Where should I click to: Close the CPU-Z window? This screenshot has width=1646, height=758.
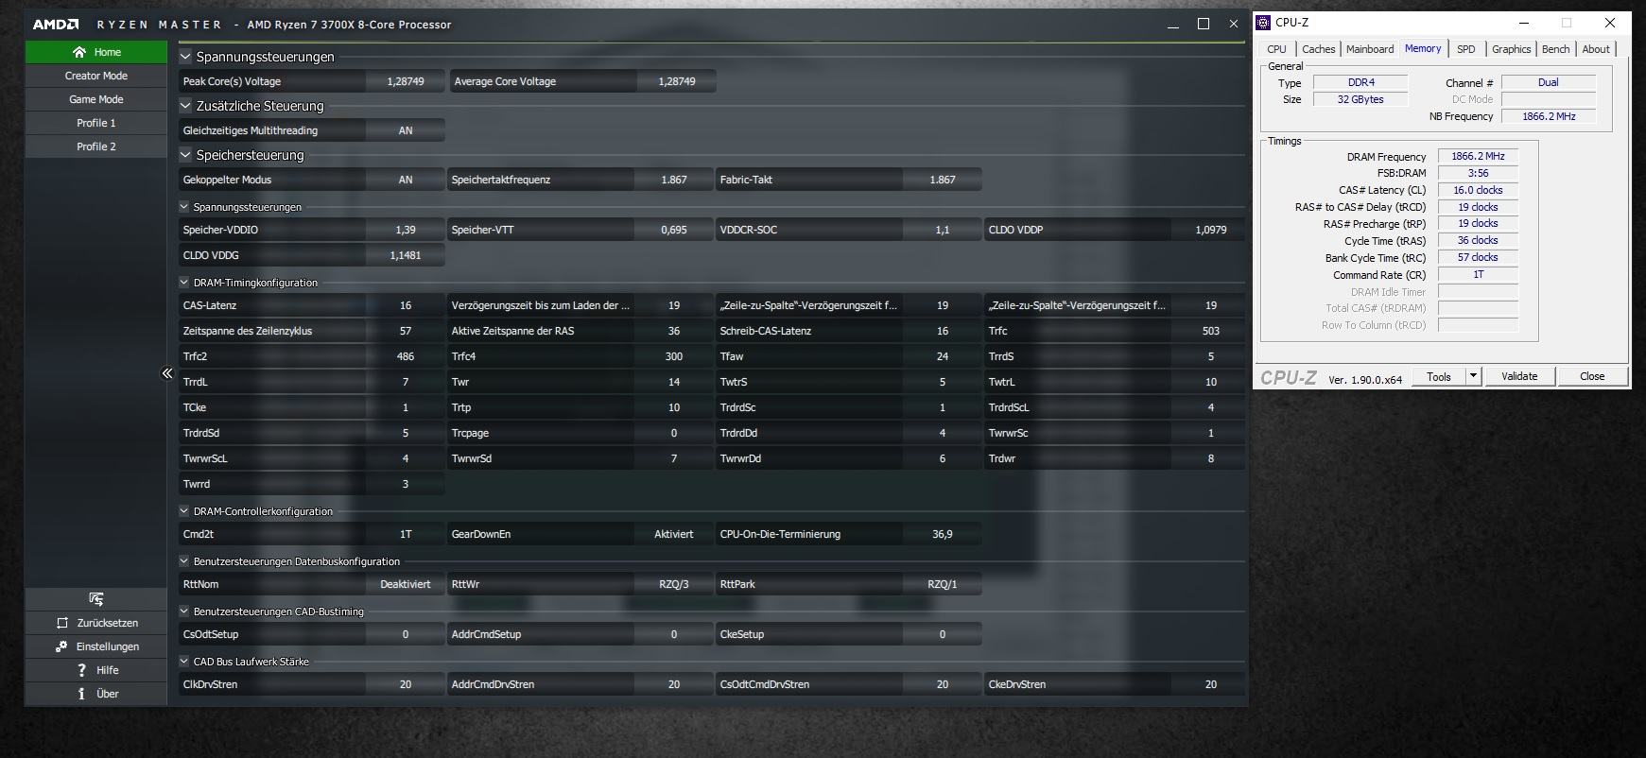(1610, 23)
